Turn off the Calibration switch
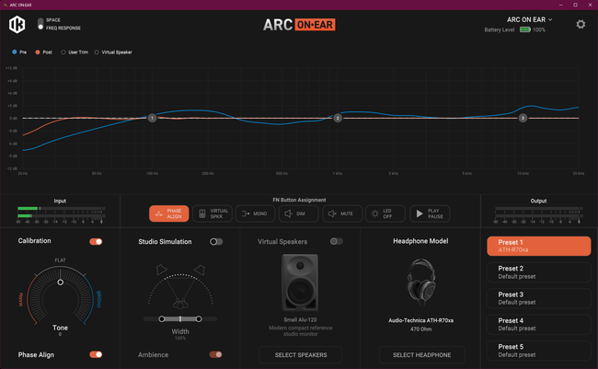Screen dimensions: 598x369 96,241
